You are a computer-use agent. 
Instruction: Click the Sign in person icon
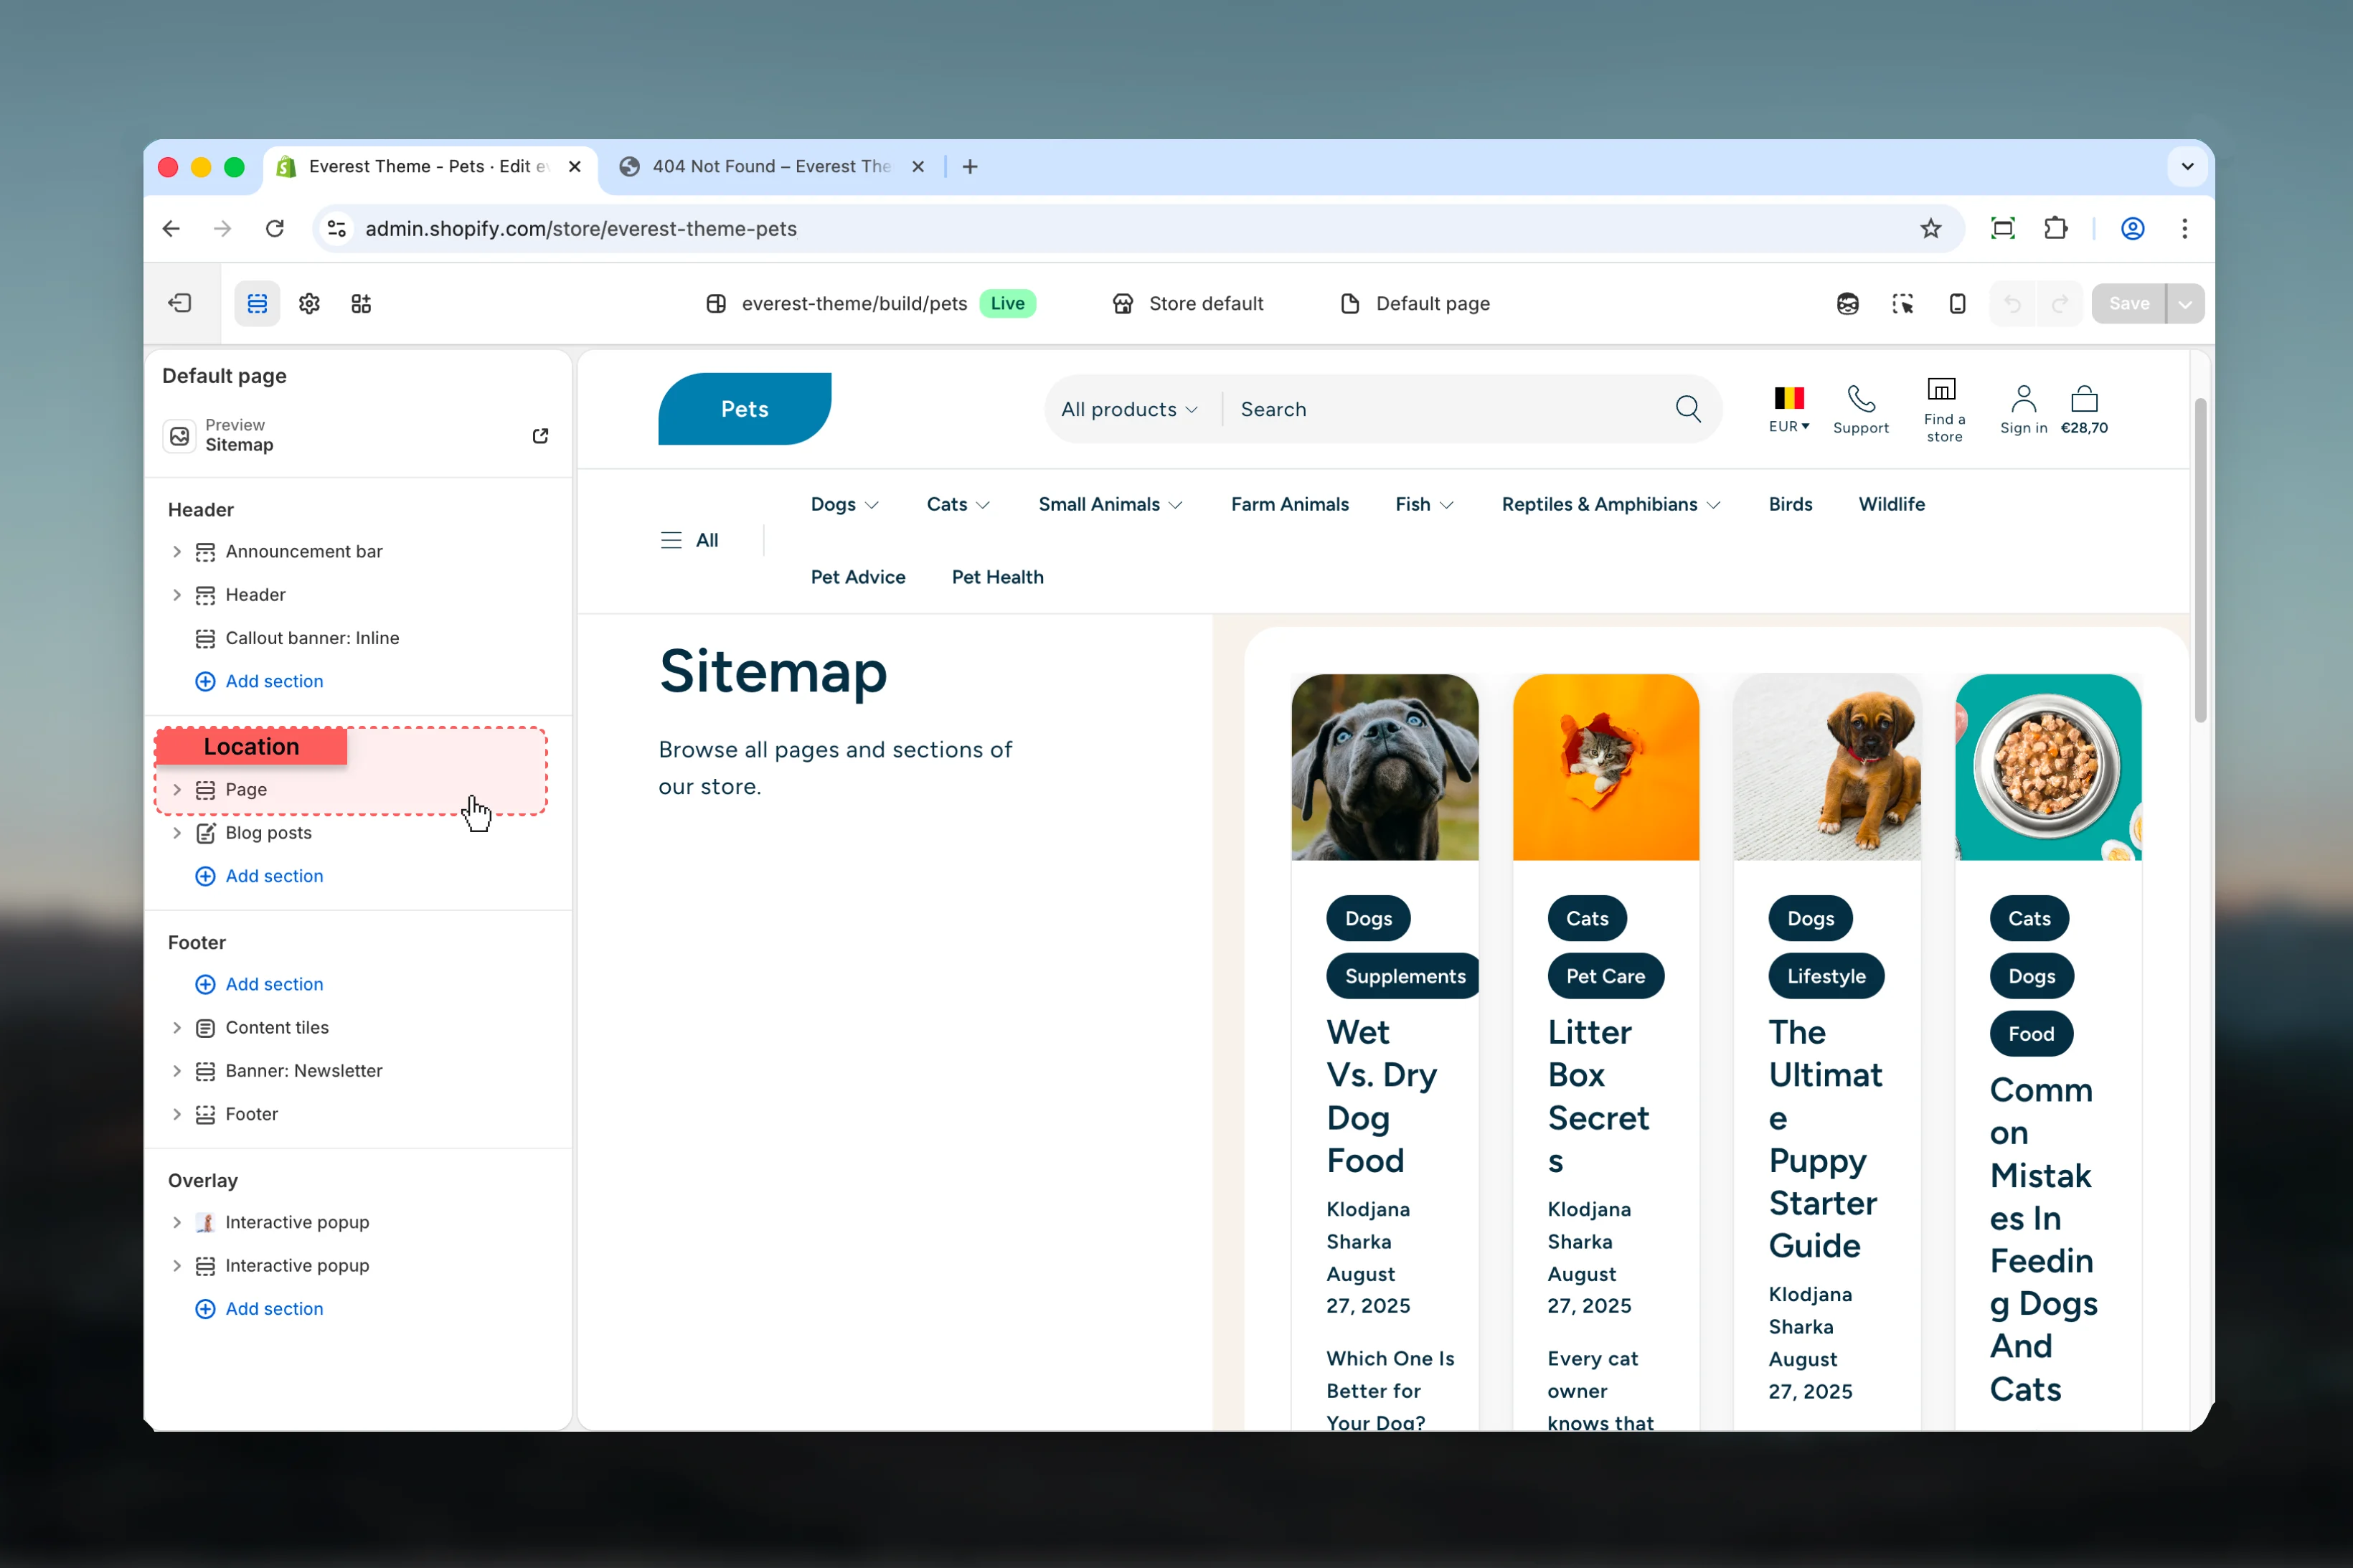click(2023, 399)
